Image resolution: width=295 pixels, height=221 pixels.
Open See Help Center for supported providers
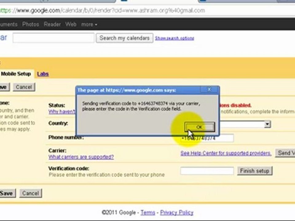click(x=226, y=153)
